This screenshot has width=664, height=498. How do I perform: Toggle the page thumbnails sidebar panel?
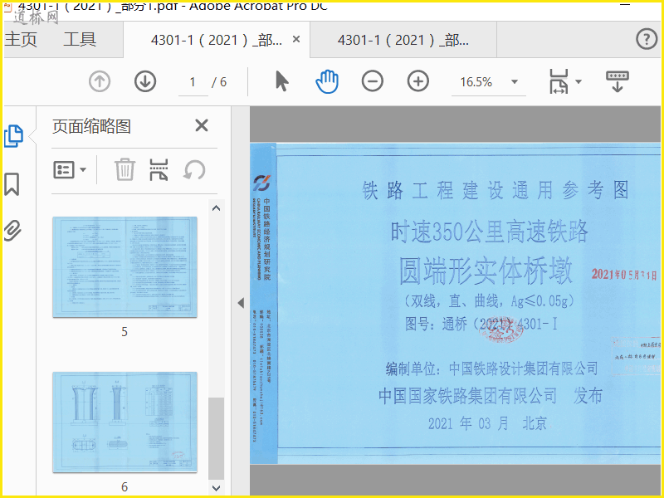click(x=13, y=136)
